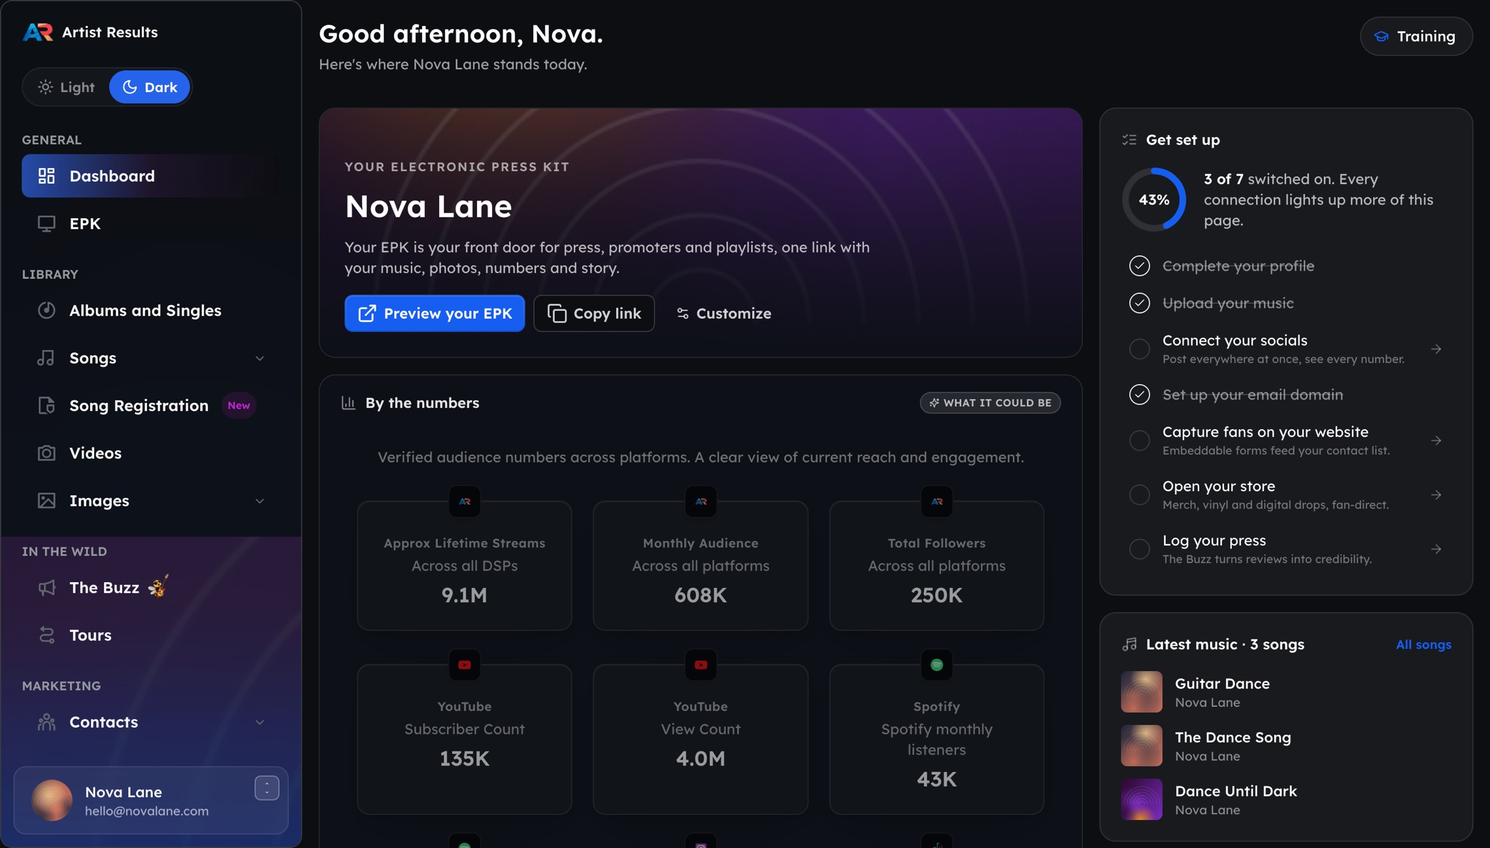Click the Songs music note icon
1490x848 pixels.
click(46, 358)
